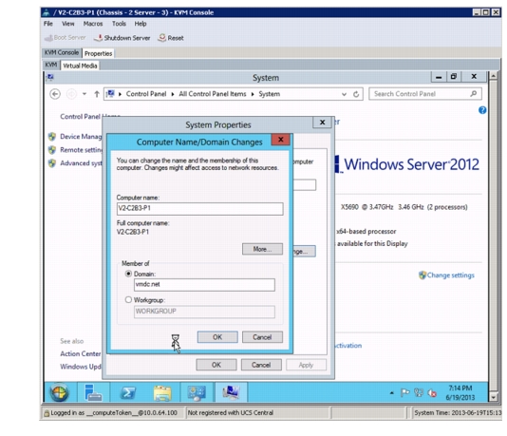Viewport: 507px width, 436px height.
Task: Open the blue help question mark icon
Action: (x=482, y=110)
